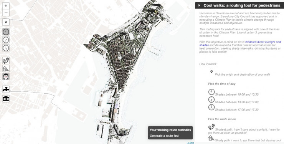The width and height of the screenshot is (284, 144).
Task: Click the shortest path icon in How it works
Action: [211, 127]
